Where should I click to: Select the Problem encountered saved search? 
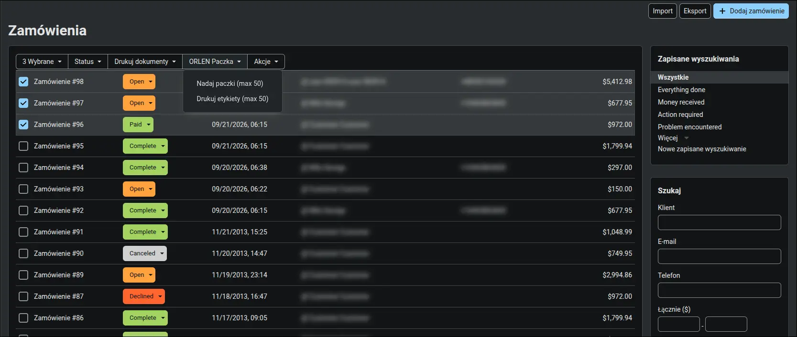click(689, 127)
